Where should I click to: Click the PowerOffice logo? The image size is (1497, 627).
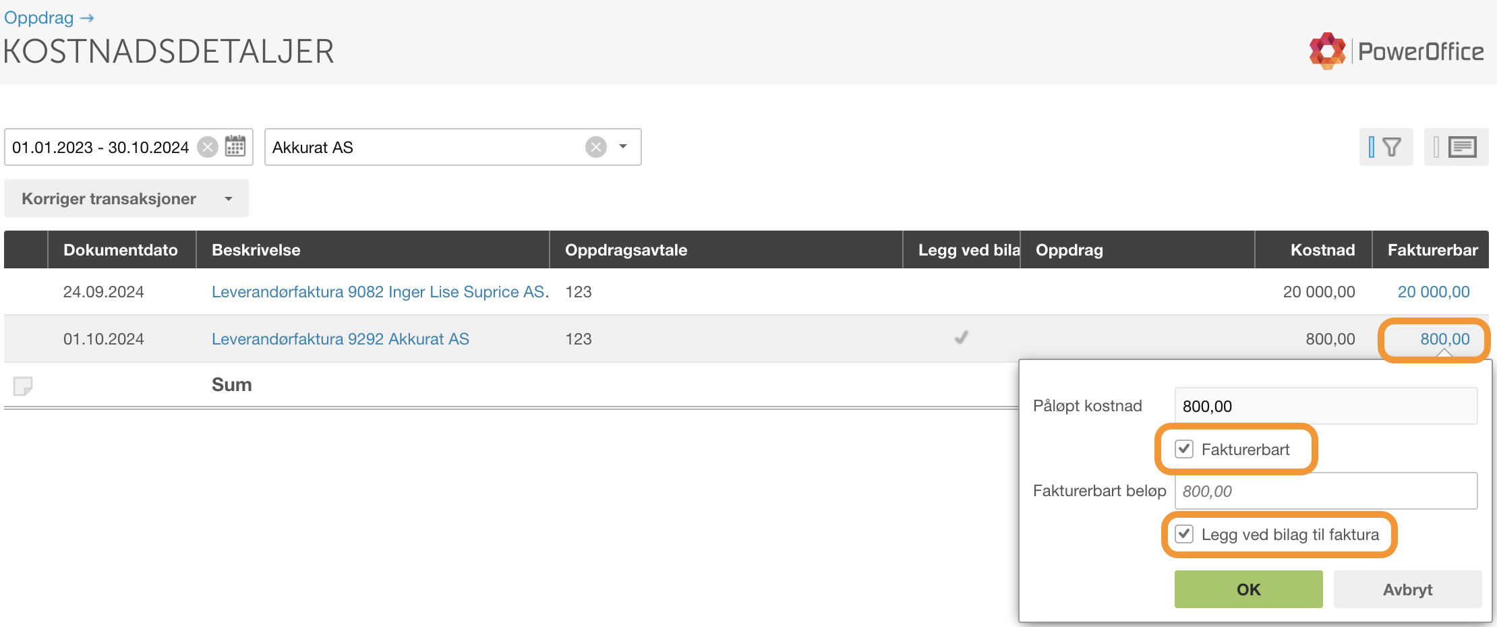pyautogui.click(x=1396, y=51)
